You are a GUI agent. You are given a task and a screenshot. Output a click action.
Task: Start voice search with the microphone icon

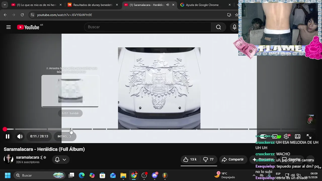coord(234,27)
